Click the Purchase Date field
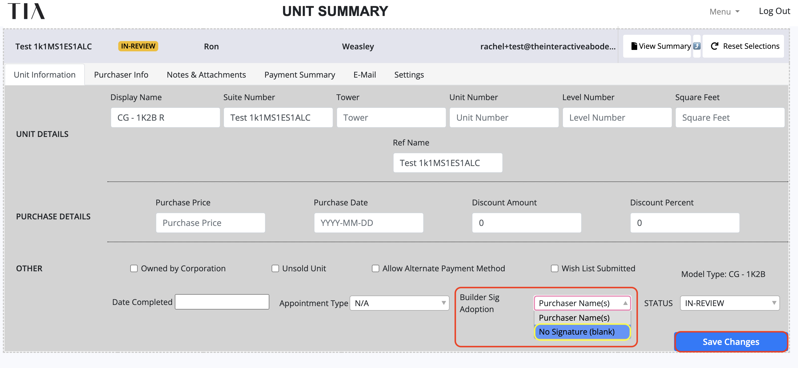This screenshot has height=368, width=798. [369, 223]
